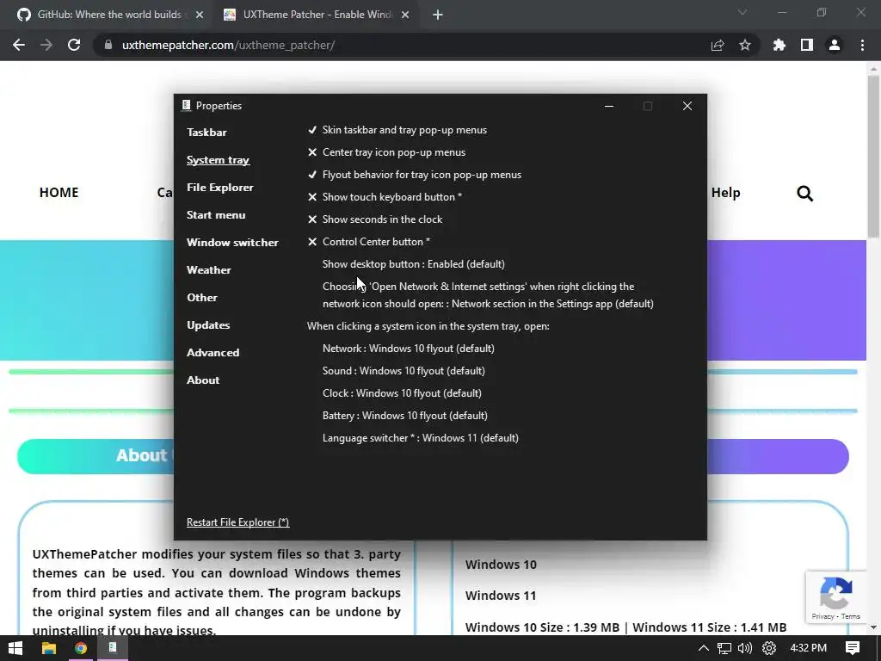Enable Show seconds in the clock
Viewport: 881px width, 661px height.
[x=375, y=219]
